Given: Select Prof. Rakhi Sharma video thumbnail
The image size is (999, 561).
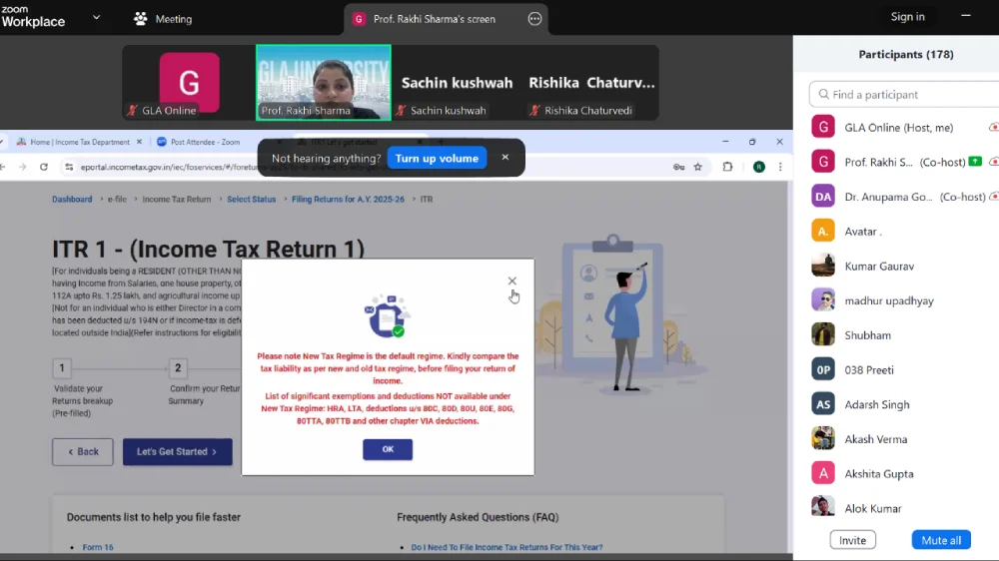Looking at the screenshot, I should click(x=323, y=83).
